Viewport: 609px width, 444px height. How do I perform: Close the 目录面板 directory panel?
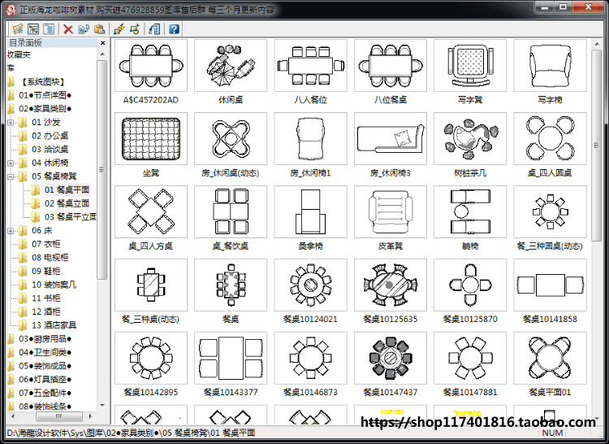pyautogui.click(x=102, y=43)
